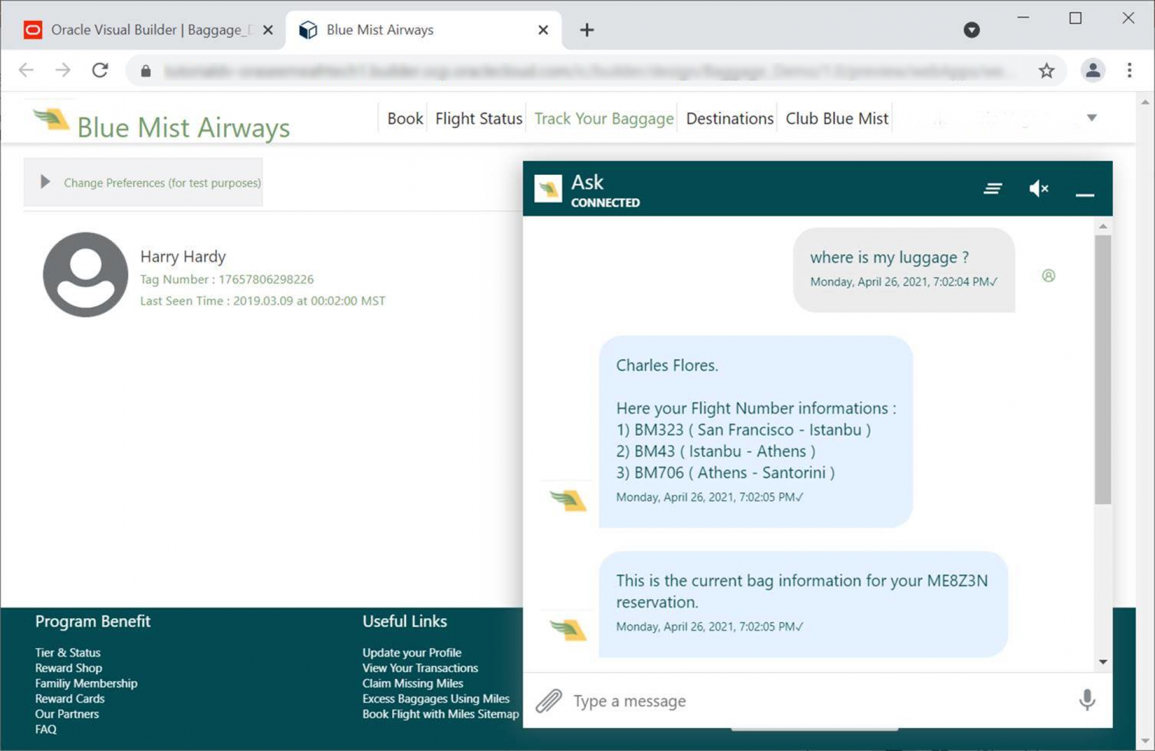Start voice input with microphone icon
The height and width of the screenshot is (751, 1155).
[1086, 700]
